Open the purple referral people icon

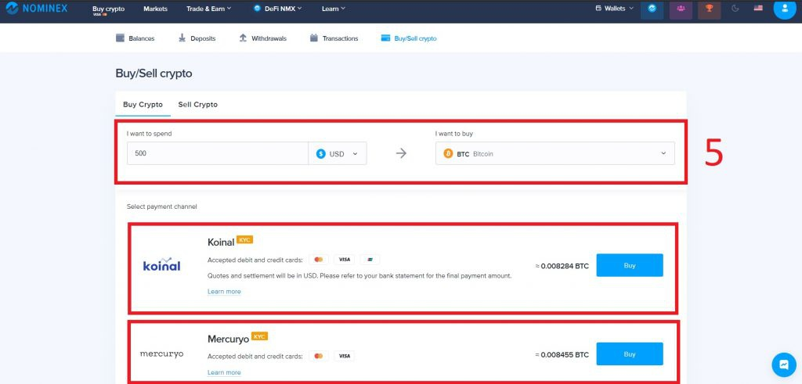tap(681, 9)
